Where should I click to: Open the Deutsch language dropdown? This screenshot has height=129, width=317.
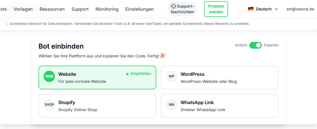pos(263,9)
